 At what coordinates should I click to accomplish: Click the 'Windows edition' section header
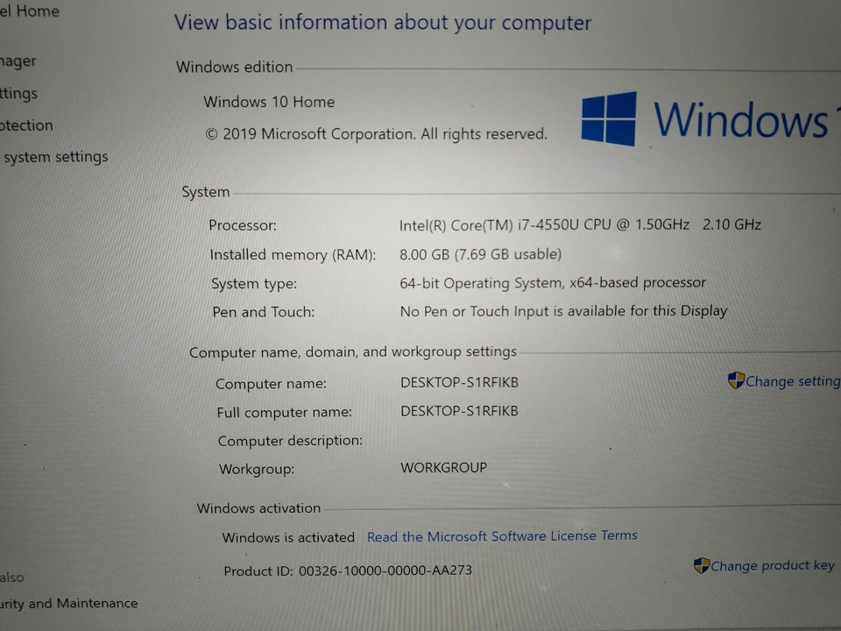(235, 67)
